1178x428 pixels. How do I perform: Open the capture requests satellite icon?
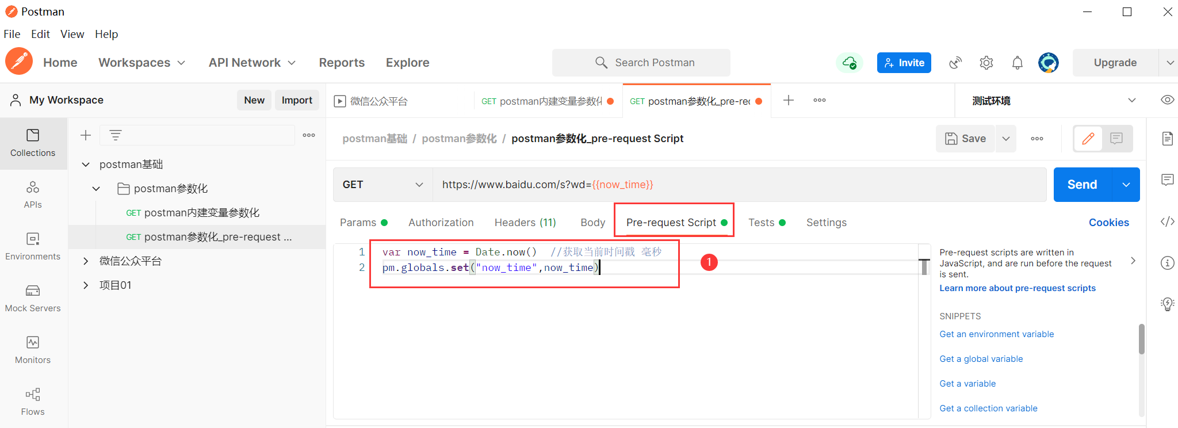(x=955, y=63)
